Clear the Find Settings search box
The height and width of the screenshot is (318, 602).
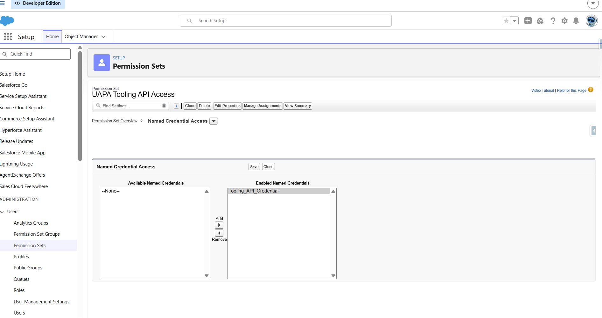point(164,106)
